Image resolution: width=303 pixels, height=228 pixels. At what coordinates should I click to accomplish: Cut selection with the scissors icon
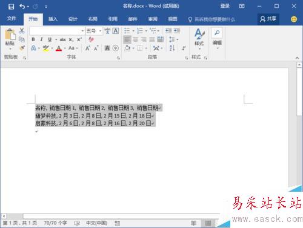22,31
